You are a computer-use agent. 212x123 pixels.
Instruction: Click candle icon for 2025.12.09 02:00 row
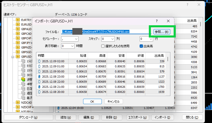(x=39, y=61)
